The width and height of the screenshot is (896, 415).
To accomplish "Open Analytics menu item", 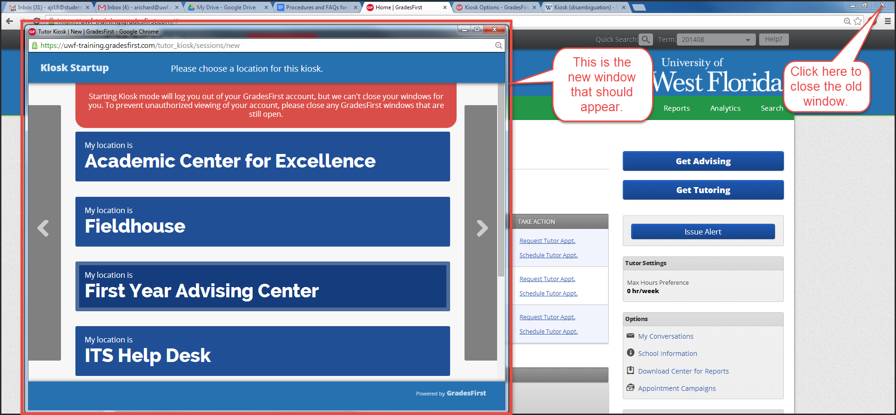I will [725, 108].
